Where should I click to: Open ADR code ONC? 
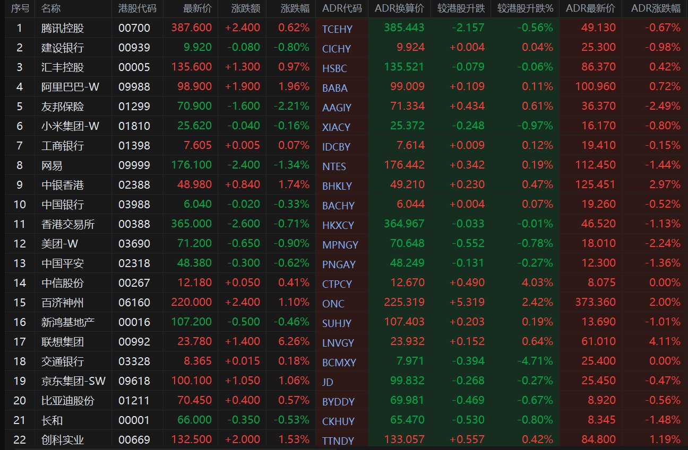point(333,304)
